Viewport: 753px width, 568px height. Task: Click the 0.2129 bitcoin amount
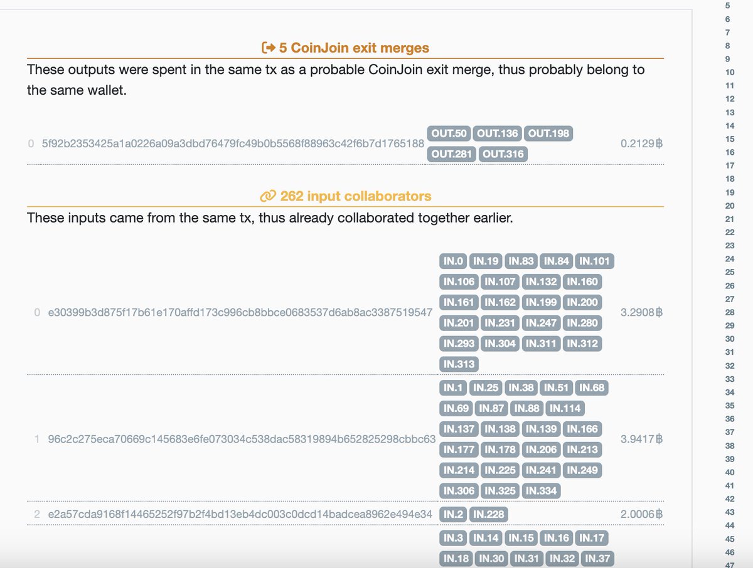click(641, 144)
